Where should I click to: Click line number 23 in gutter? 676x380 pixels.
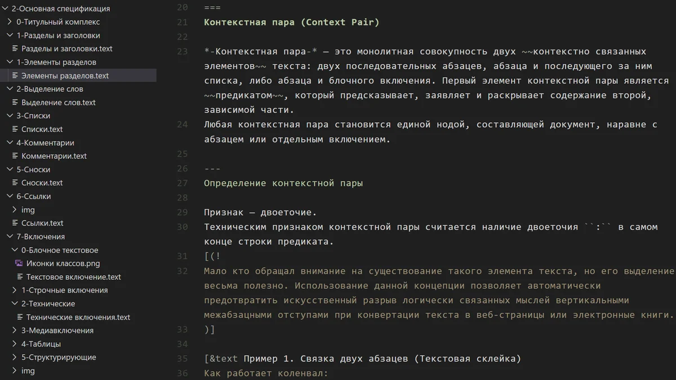click(182, 52)
